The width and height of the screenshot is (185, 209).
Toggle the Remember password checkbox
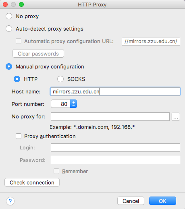pyautogui.click(x=56, y=171)
